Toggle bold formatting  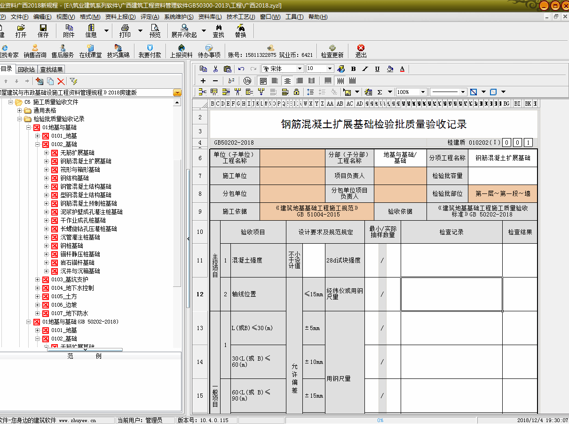354,69
